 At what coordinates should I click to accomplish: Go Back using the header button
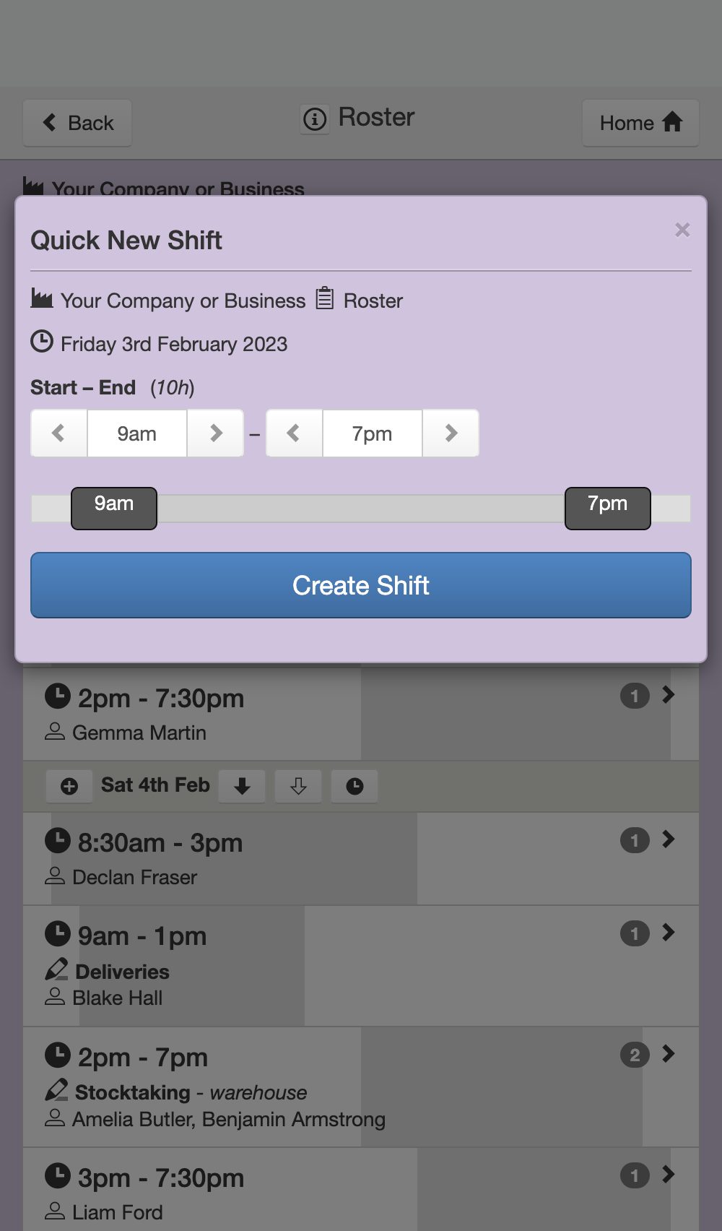pos(77,123)
